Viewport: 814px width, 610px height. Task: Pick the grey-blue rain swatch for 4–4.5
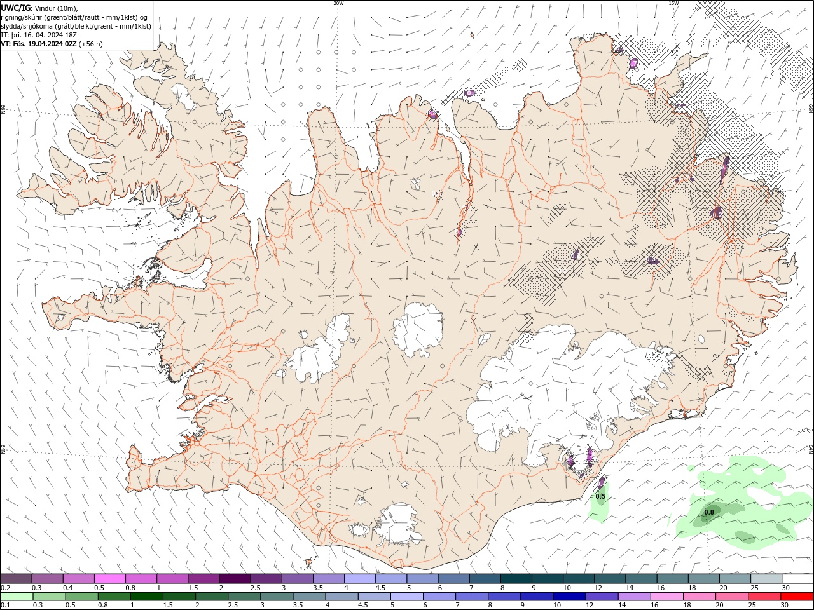pyautogui.click(x=341, y=597)
